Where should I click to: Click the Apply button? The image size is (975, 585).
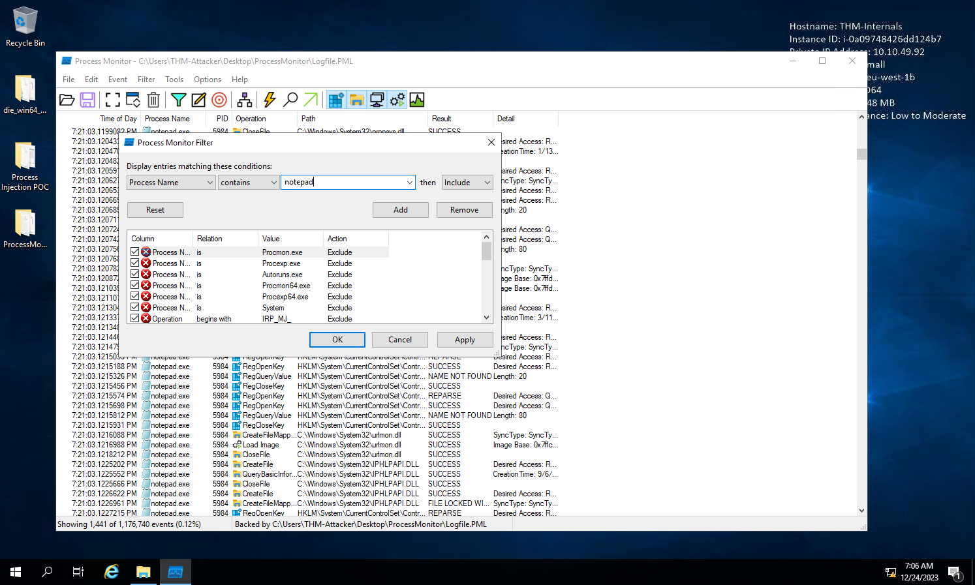pos(465,340)
